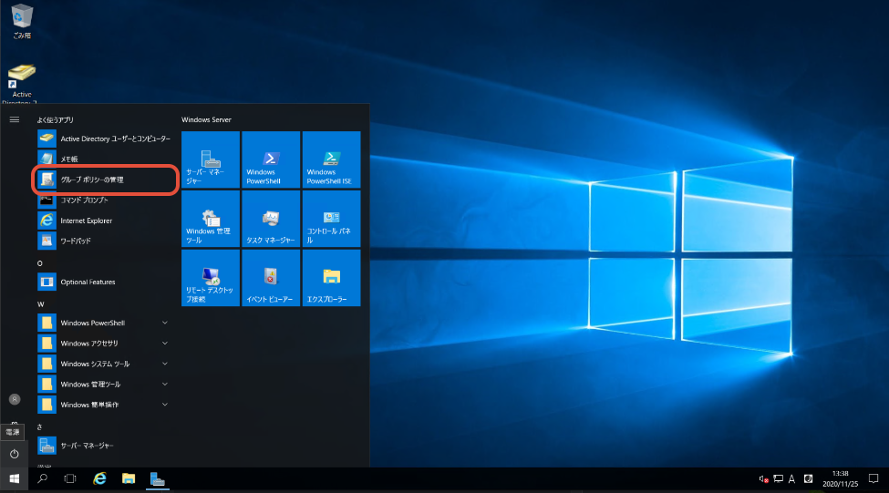Expand the Windows PowerShell folder
The height and width of the screenshot is (493, 889).
[105, 323]
